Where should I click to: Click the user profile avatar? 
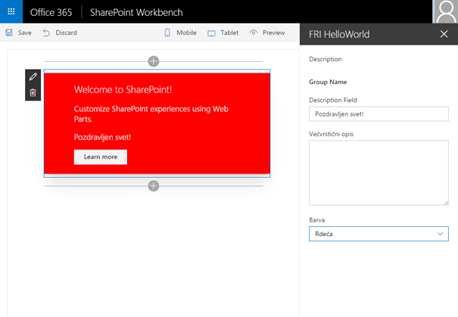coord(444,12)
